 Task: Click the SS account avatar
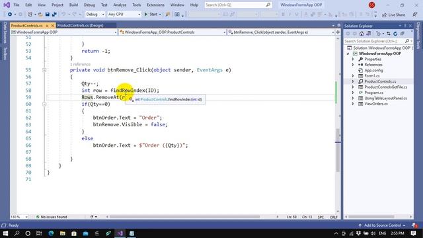[371, 5]
